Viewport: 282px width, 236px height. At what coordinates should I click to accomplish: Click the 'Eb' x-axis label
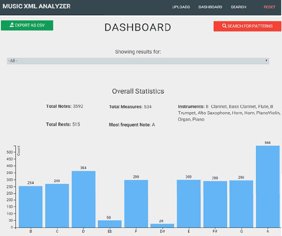coord(110,231)
